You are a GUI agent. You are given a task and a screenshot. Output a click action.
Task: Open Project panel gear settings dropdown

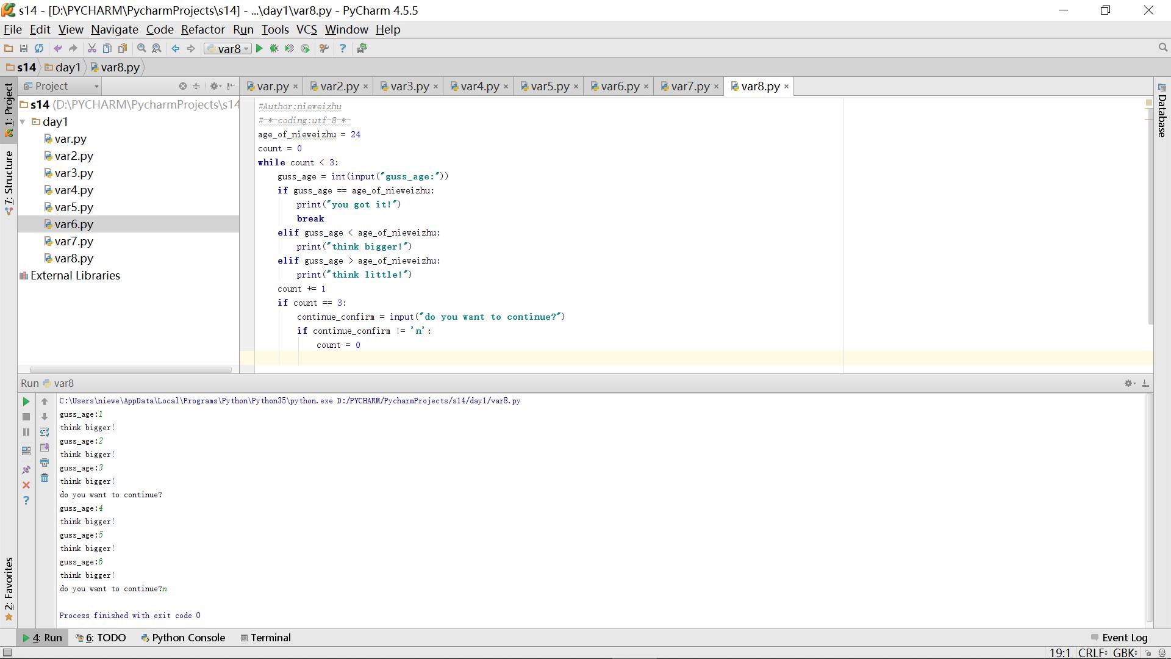pyautogui.click(x=215, y=86)
